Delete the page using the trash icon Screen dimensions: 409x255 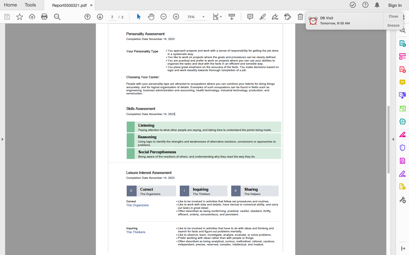click(300, 17)
